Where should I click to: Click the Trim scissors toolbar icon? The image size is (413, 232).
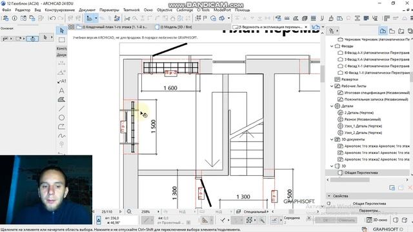[x=127, y=18]
